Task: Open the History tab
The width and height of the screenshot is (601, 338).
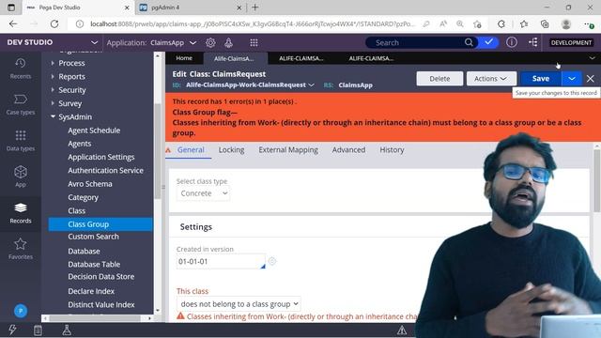Action: 392,150
